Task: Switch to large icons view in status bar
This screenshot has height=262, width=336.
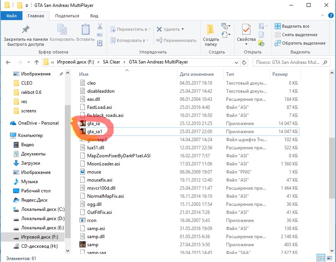Action: [329, 259]
